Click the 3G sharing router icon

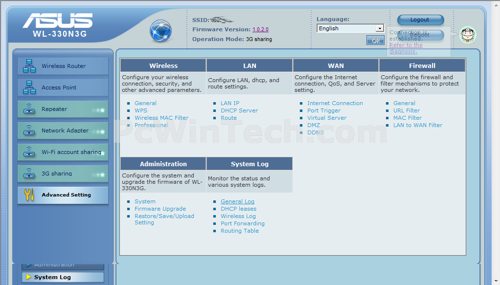(x=29, y=174)
